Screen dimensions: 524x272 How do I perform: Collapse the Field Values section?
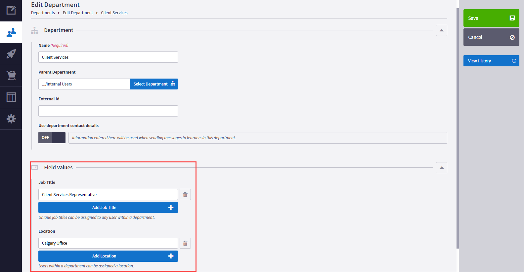click(441, 168)
